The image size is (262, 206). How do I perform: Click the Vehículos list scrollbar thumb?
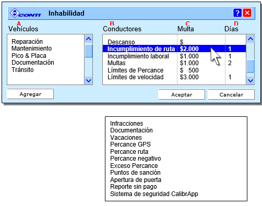click(89, 51)
